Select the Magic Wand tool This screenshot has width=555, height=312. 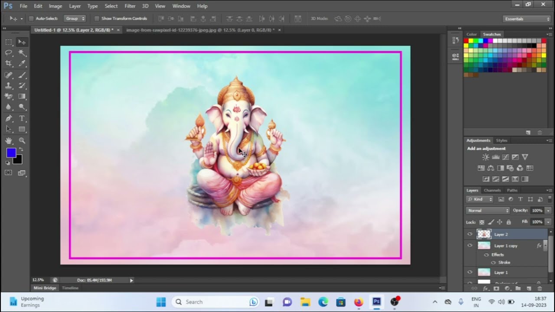[22, 53]
